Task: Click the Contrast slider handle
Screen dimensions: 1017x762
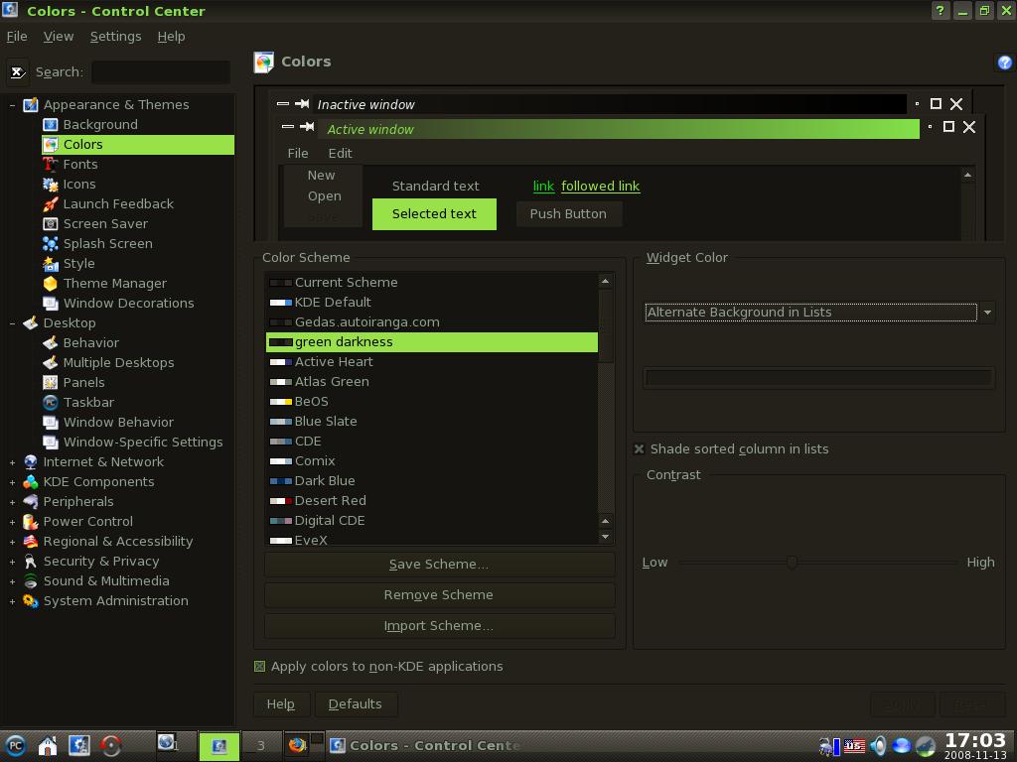Action: tap(792, 563)
